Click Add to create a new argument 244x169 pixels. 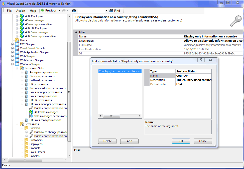pyautogui.click(x=129, y=141)
